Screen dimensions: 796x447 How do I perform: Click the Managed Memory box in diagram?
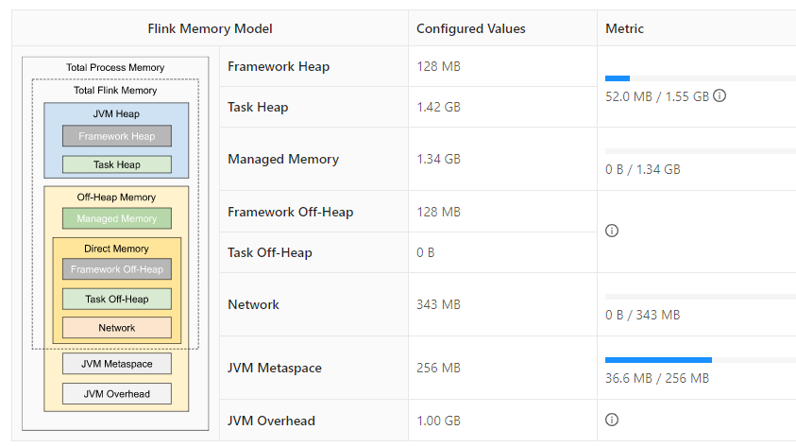[117, 218]
